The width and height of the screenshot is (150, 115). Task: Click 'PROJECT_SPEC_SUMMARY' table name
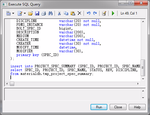[x=55, y=66]
